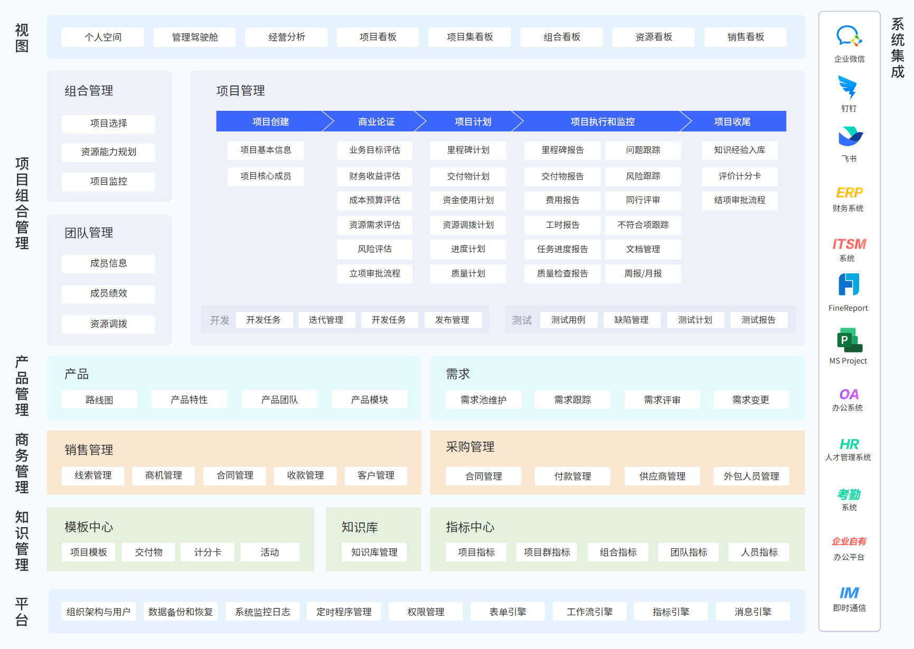Viewport: 914px width, 649px height.
Task: Open 周报/月报
Action: [x=643, y=274]
